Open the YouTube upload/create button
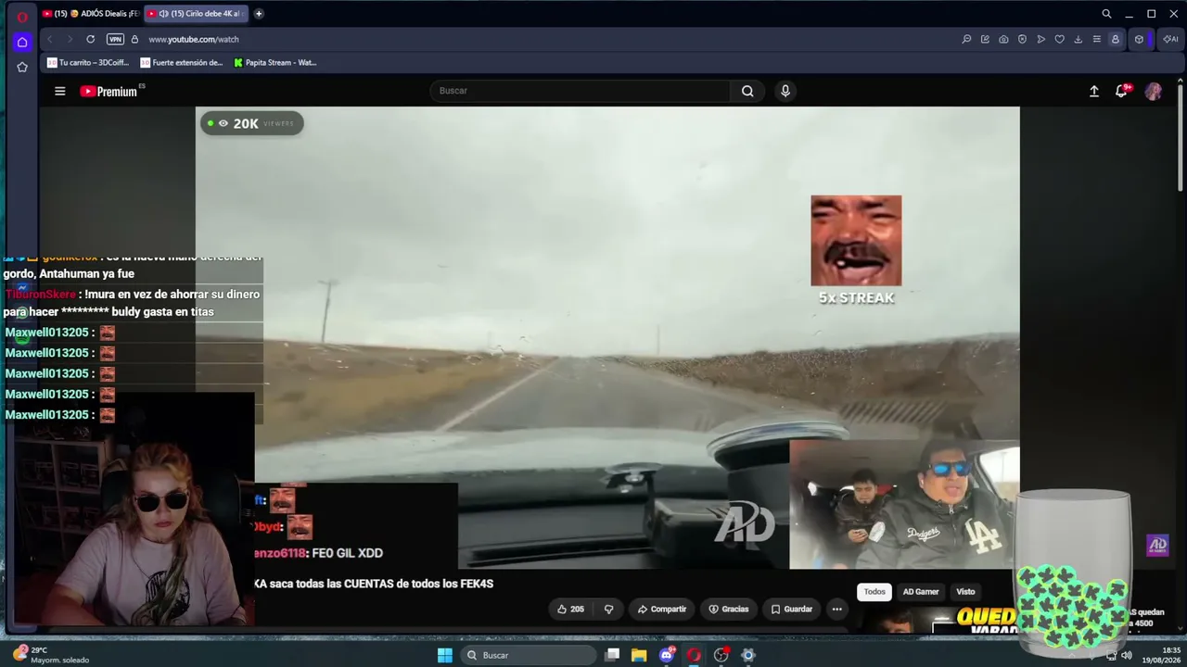The image size is (1187, 667). 1094,91
